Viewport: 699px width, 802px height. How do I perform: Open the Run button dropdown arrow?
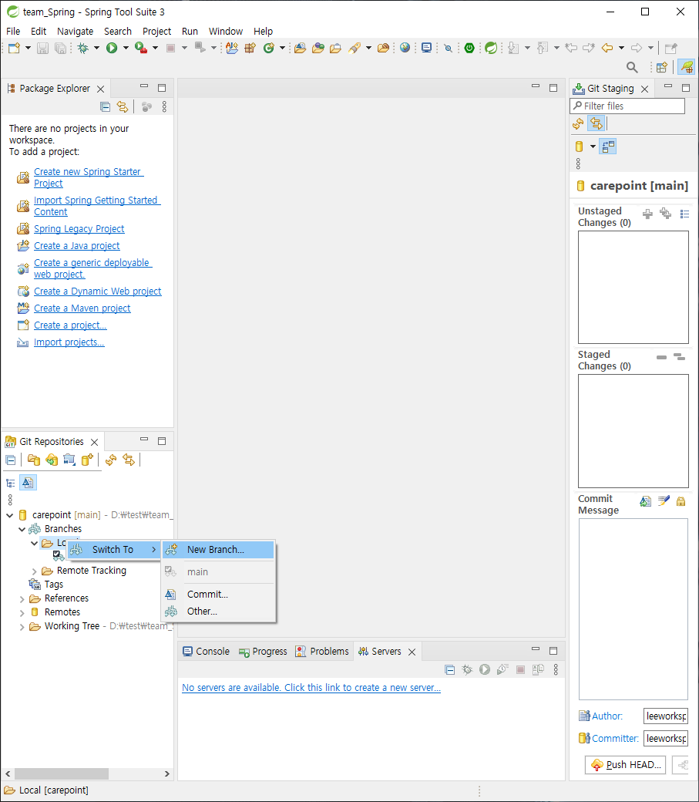126,48
